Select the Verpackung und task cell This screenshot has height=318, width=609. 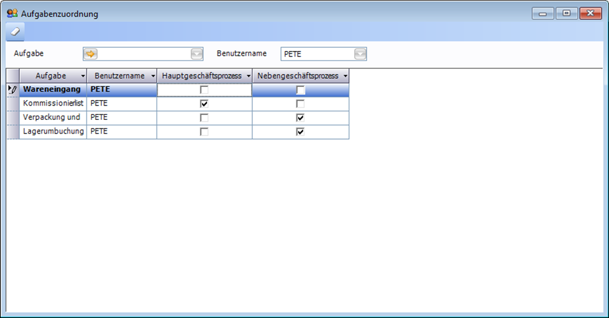coord(53,117)
